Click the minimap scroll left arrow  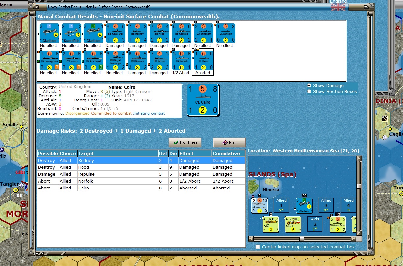tap(251, 239)
